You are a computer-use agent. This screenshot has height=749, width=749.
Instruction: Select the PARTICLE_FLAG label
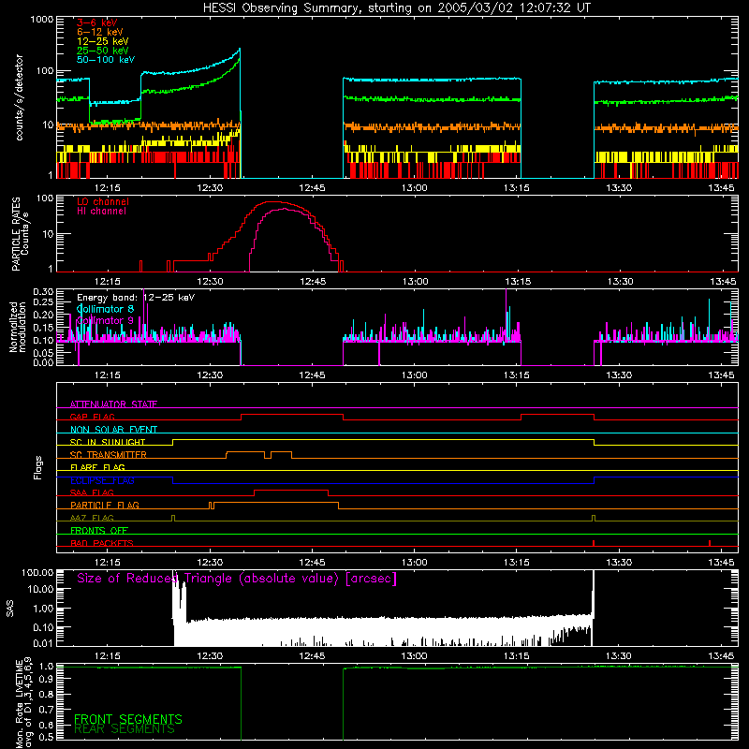(x=105, y=505)
